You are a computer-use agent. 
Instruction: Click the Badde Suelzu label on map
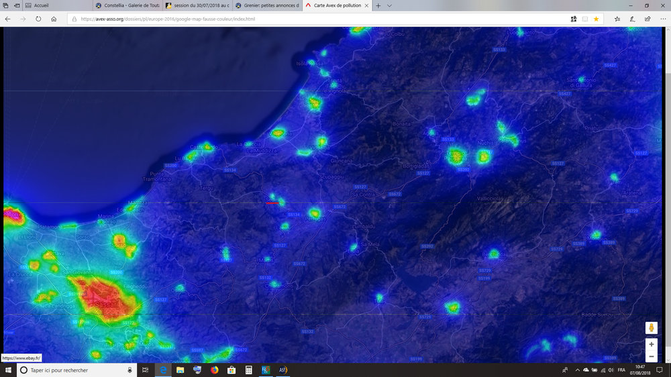(x=597, y=315)
